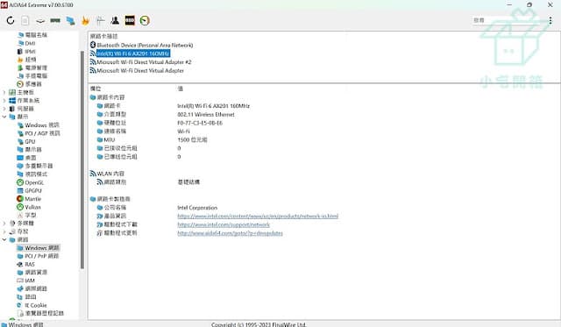Open the intel.com/support/network driver link

(224, 224)
